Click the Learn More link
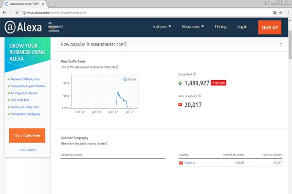 pos(27,150)
